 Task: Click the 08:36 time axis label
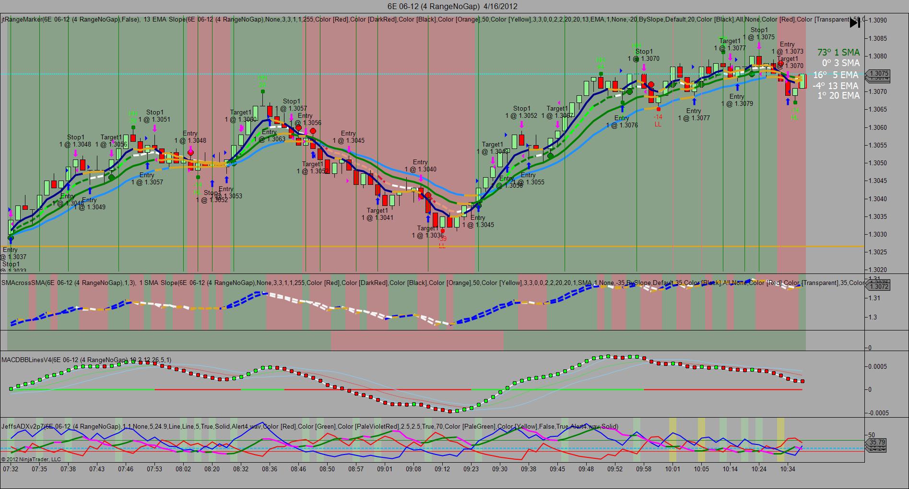(270, 469)
